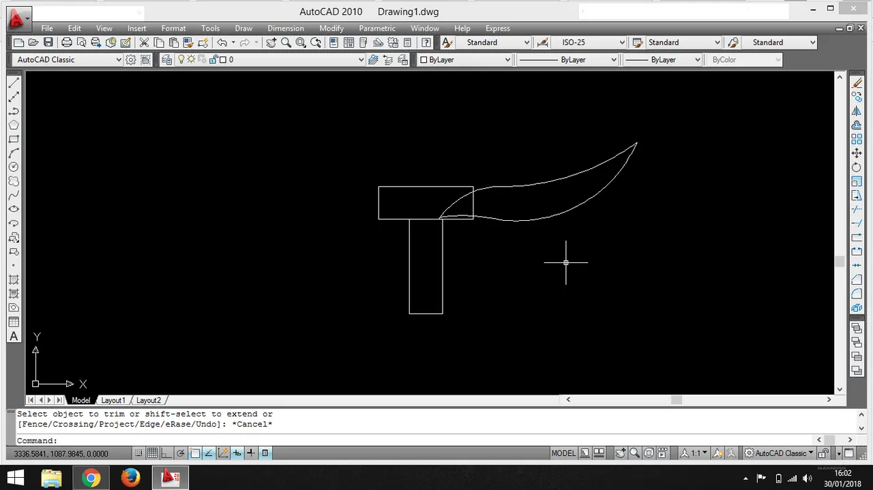Toggle Grid Display in status bar

[x=152, y=453]
